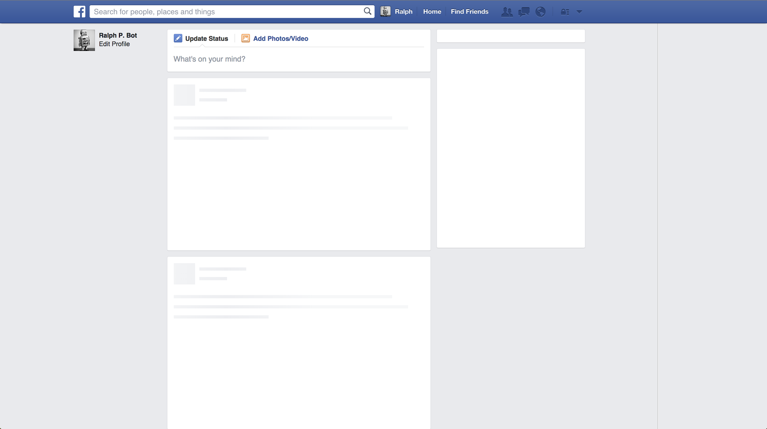Toggle the Add Photos/Video tab

275,39
